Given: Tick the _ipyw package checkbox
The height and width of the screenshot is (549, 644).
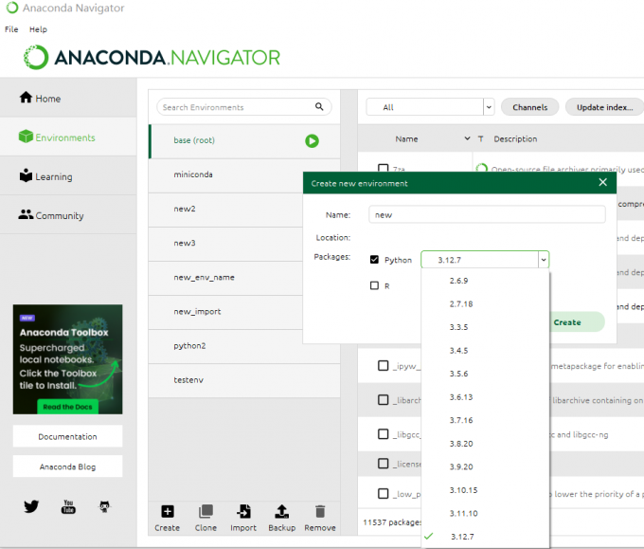Looking at the screenshot, I should (383, 366).
